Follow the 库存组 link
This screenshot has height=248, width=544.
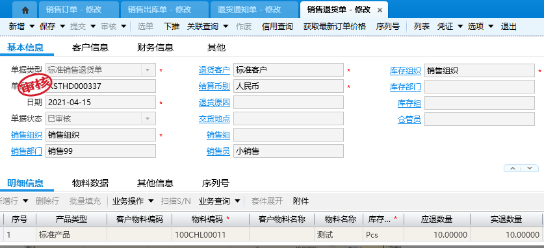(x=409, y=103)
